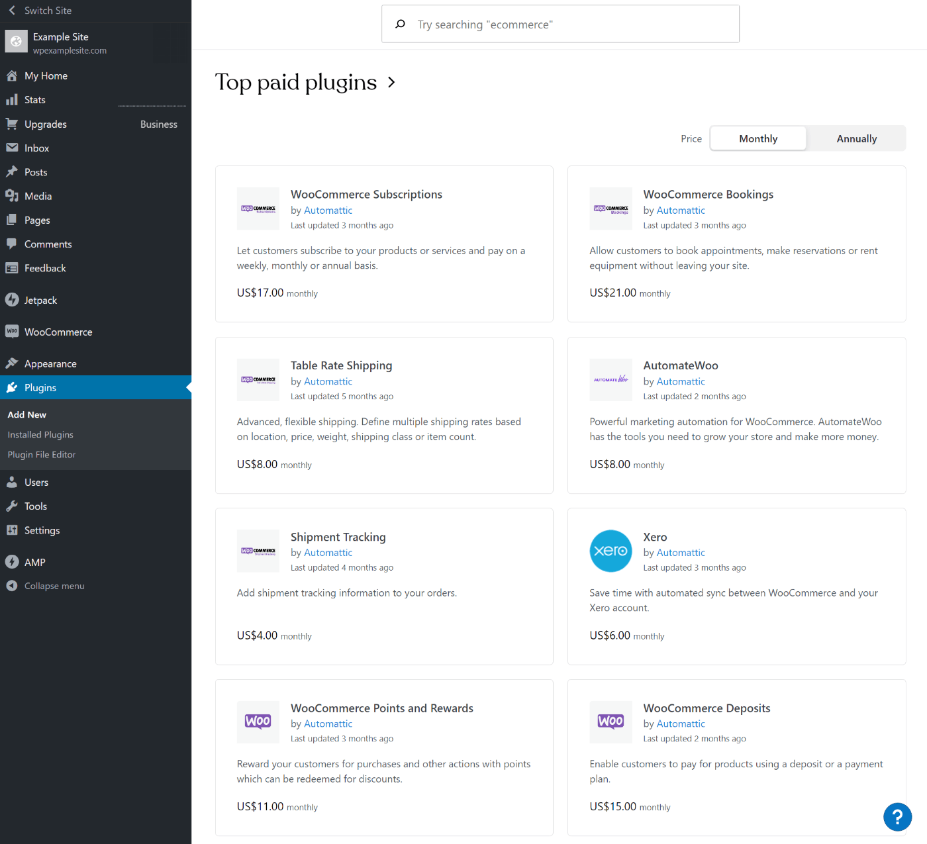Click the WooCommerce Deposits Woo logo
The image size is (927, 844).
tap(611, 722)
